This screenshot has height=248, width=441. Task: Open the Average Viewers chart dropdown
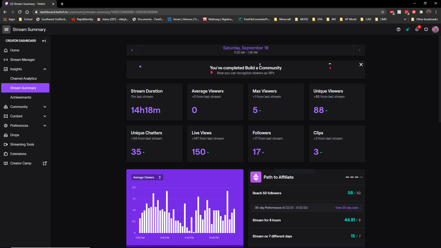coord(147,177)
